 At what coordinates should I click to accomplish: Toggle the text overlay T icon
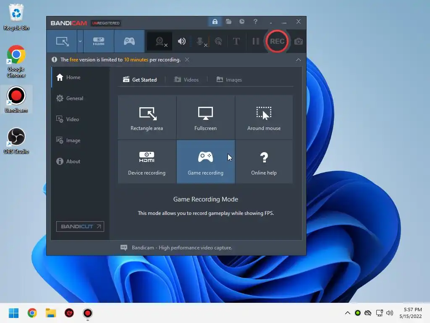click(x=236, y=42)
